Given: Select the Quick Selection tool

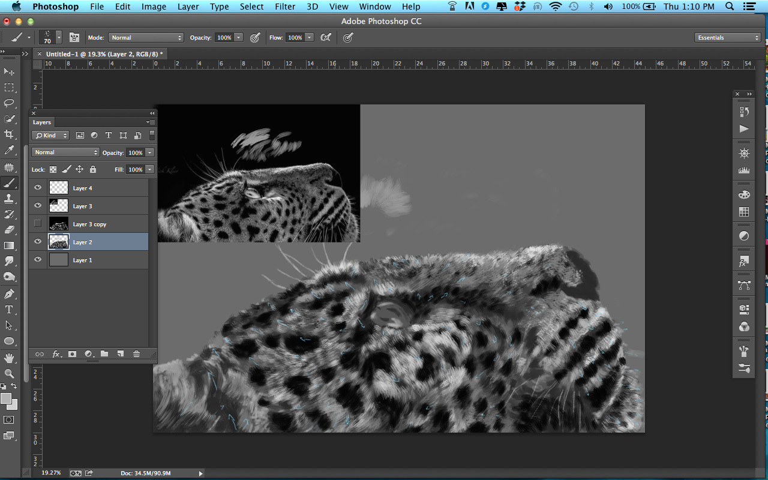Looking at the screenshot, I should [x=9, y=119].
